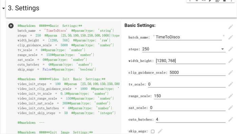Click the edit pencil for sat_scale
The image size is (237, 134).
[231, 108]
